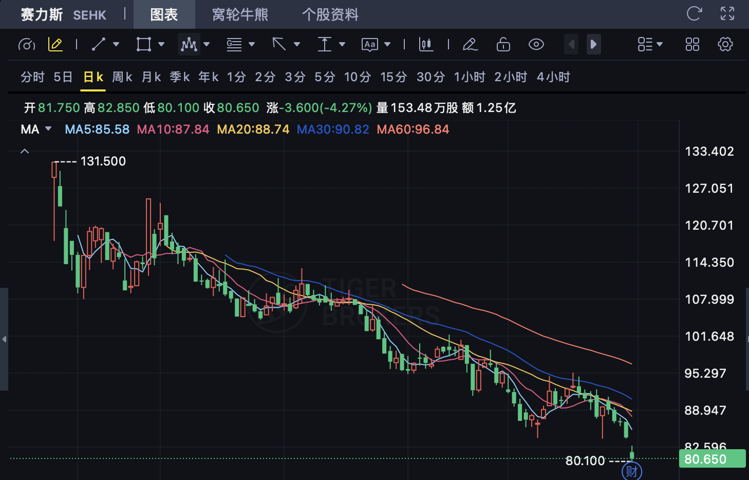This screenshot has height=480, width=749.
Task: Switch to 15分 interval
Action: [x=393, y=77]
